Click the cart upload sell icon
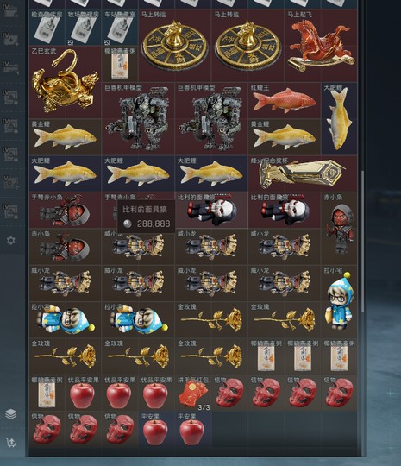The height and width of the screenshot is (466, 401). pos(11,443)
